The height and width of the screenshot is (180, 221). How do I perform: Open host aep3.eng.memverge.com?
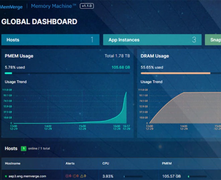point(28,176)
